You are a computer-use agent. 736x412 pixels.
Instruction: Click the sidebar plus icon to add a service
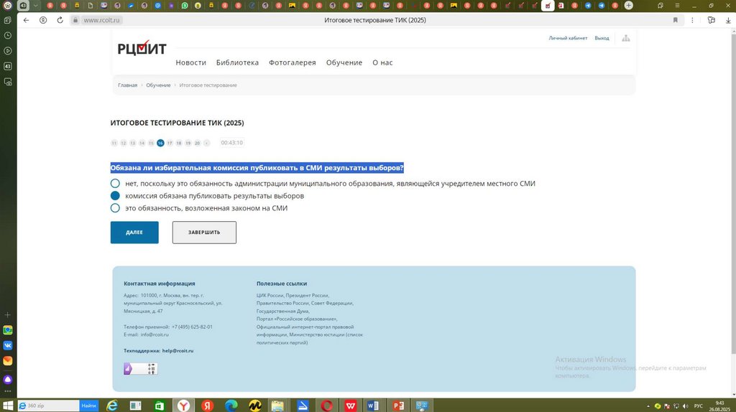(7, 315)
